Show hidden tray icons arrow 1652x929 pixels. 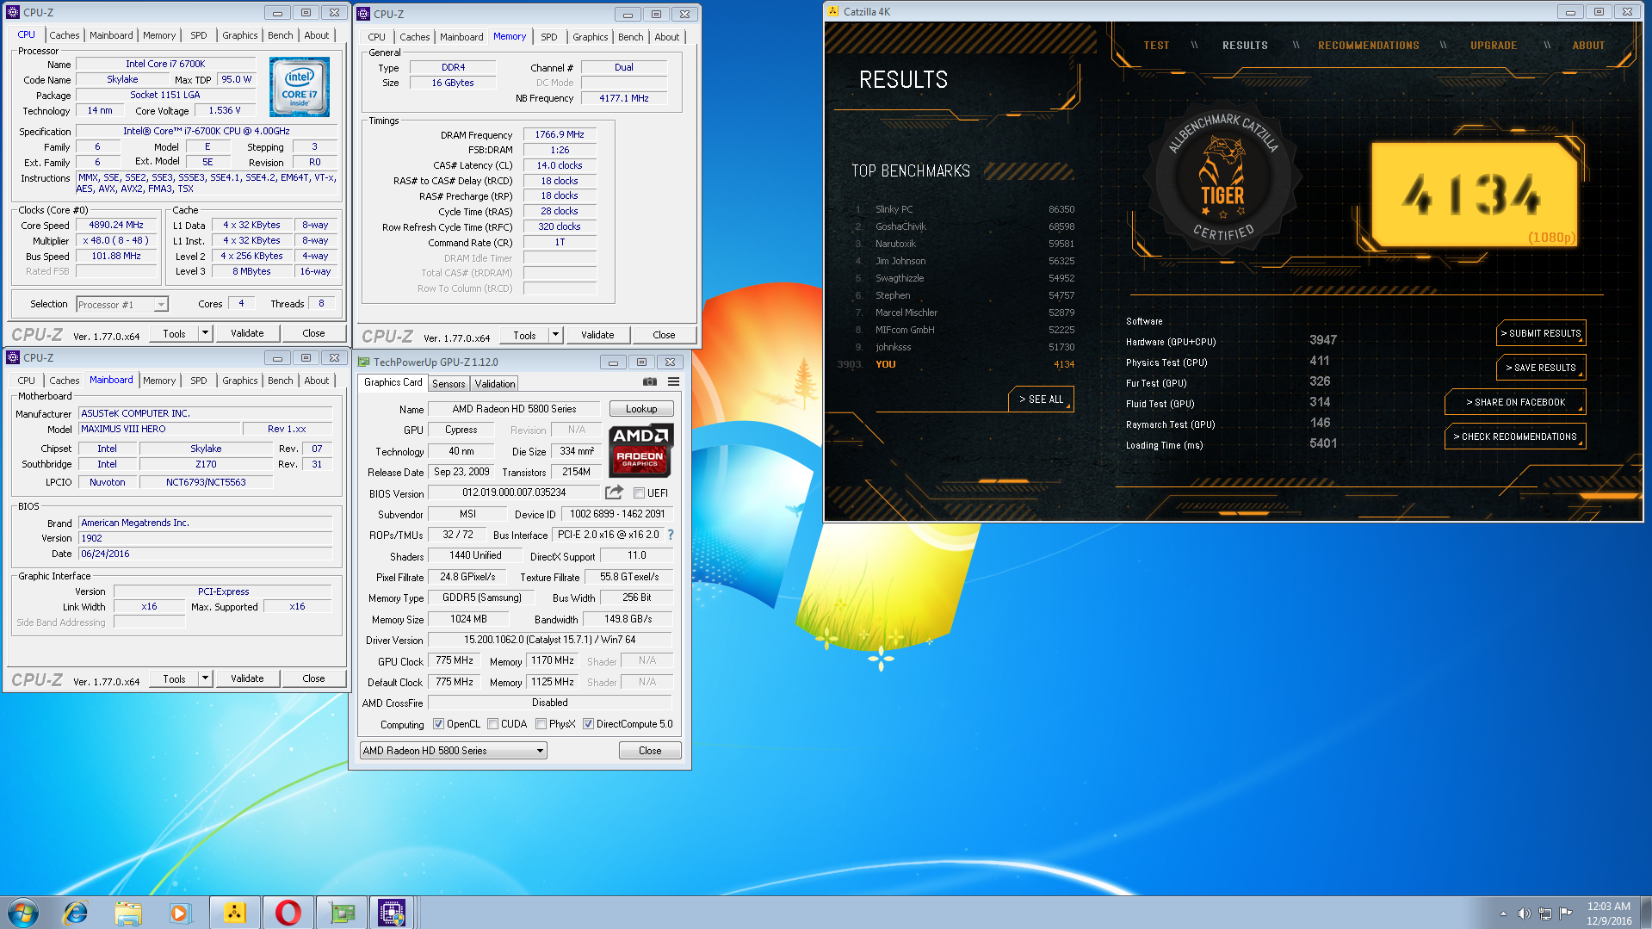tap(1503, 914)
